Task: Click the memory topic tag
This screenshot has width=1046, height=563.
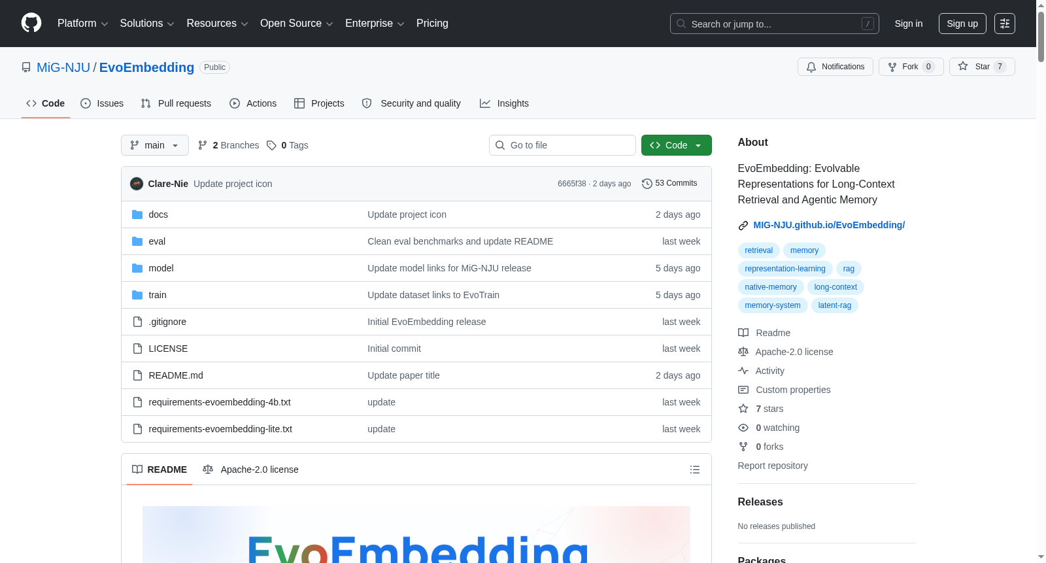Action: (x=804, y=250)
